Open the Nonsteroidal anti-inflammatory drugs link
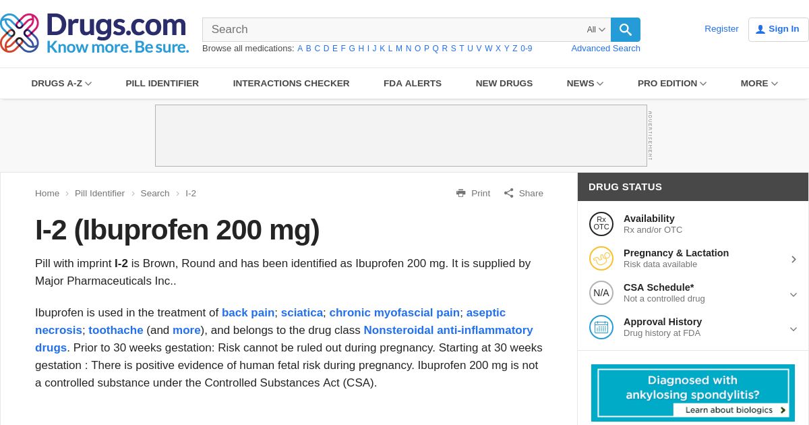The height and width of the screenshot is (425, 809). (448, 331)
